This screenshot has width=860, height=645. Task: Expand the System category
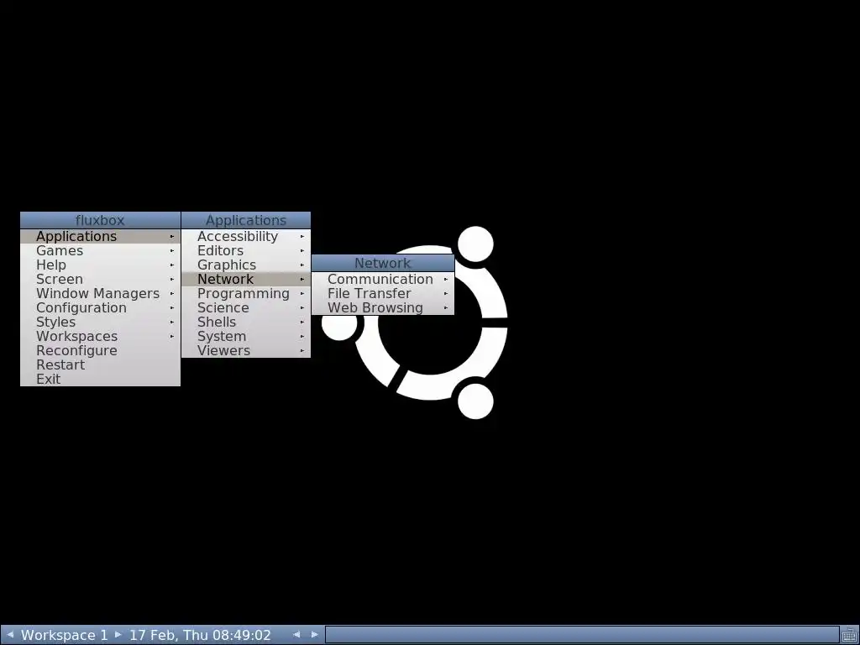pos(246,336)
